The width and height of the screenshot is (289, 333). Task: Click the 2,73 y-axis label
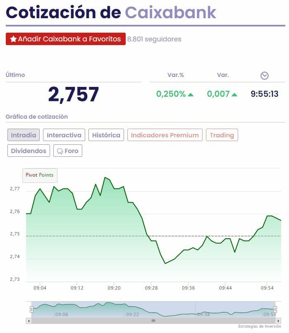[x=15, y=279]
